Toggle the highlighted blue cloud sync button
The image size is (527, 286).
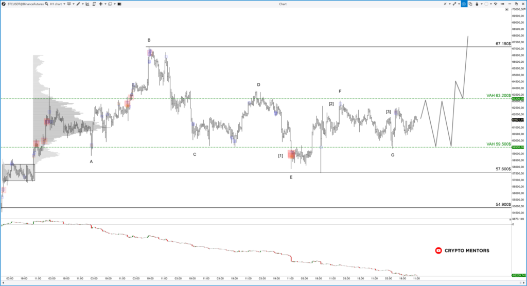click(463, 4)
